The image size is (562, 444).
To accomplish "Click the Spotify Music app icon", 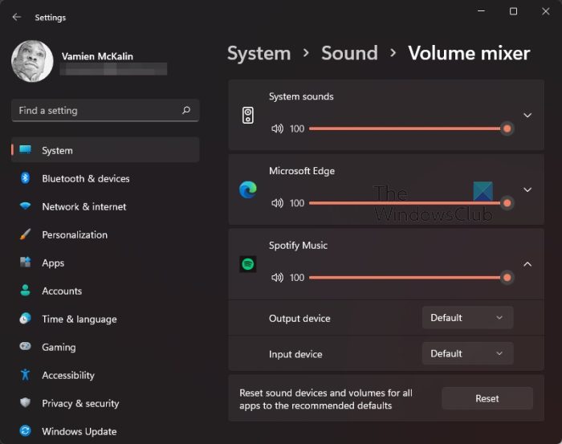I will pos(248,264).
